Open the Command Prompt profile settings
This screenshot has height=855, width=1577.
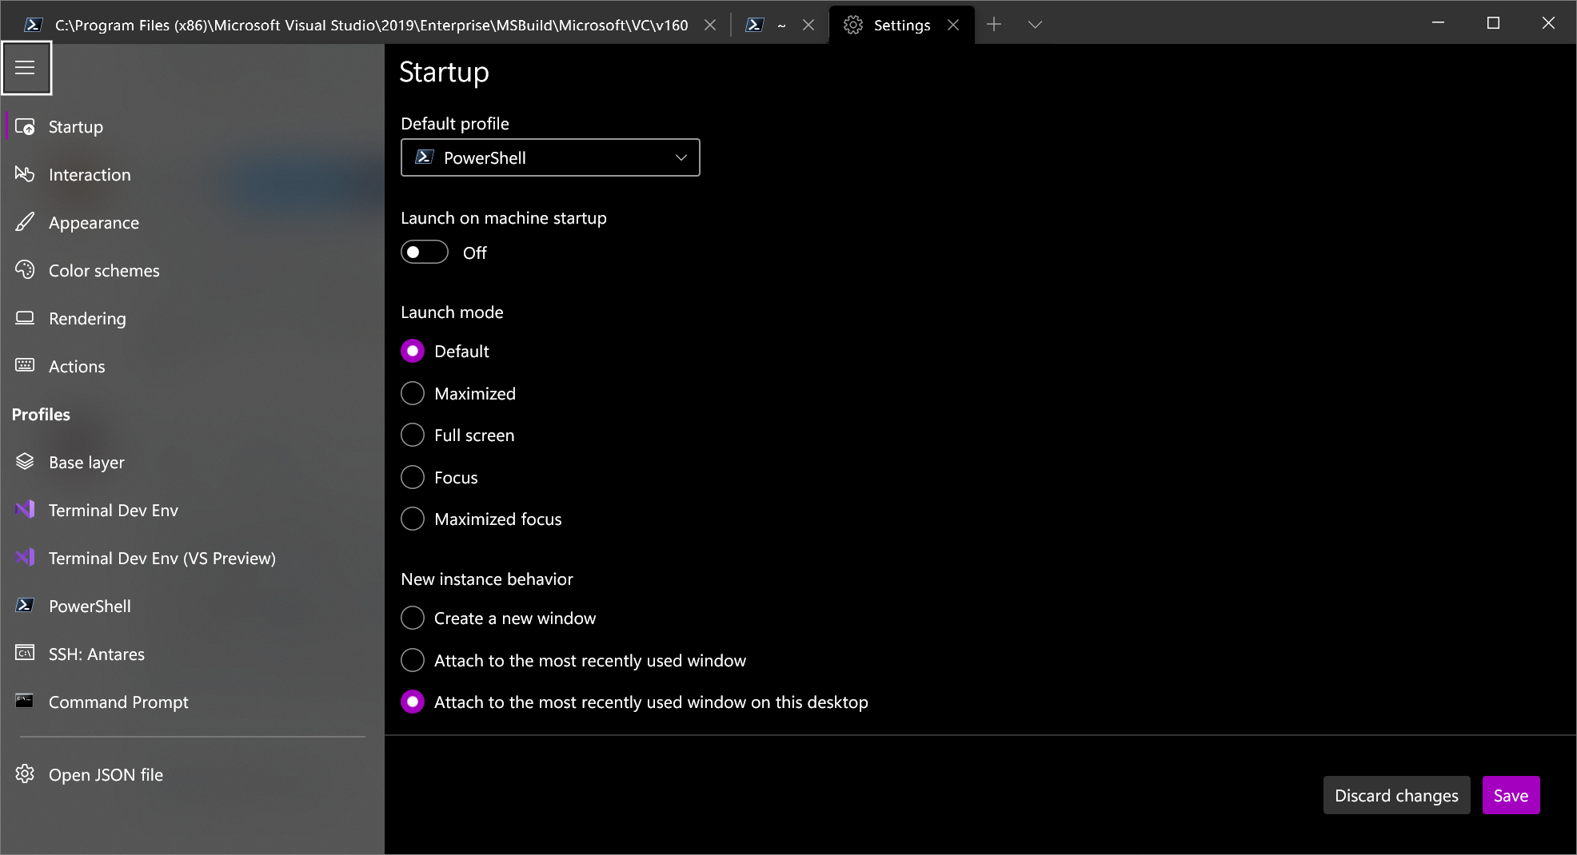(x=192, y=702)
